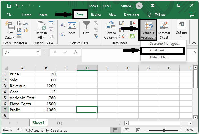Toggle the Filter funnel button
This screenshot has width=199, height=134.
click(x=87, y=28)
